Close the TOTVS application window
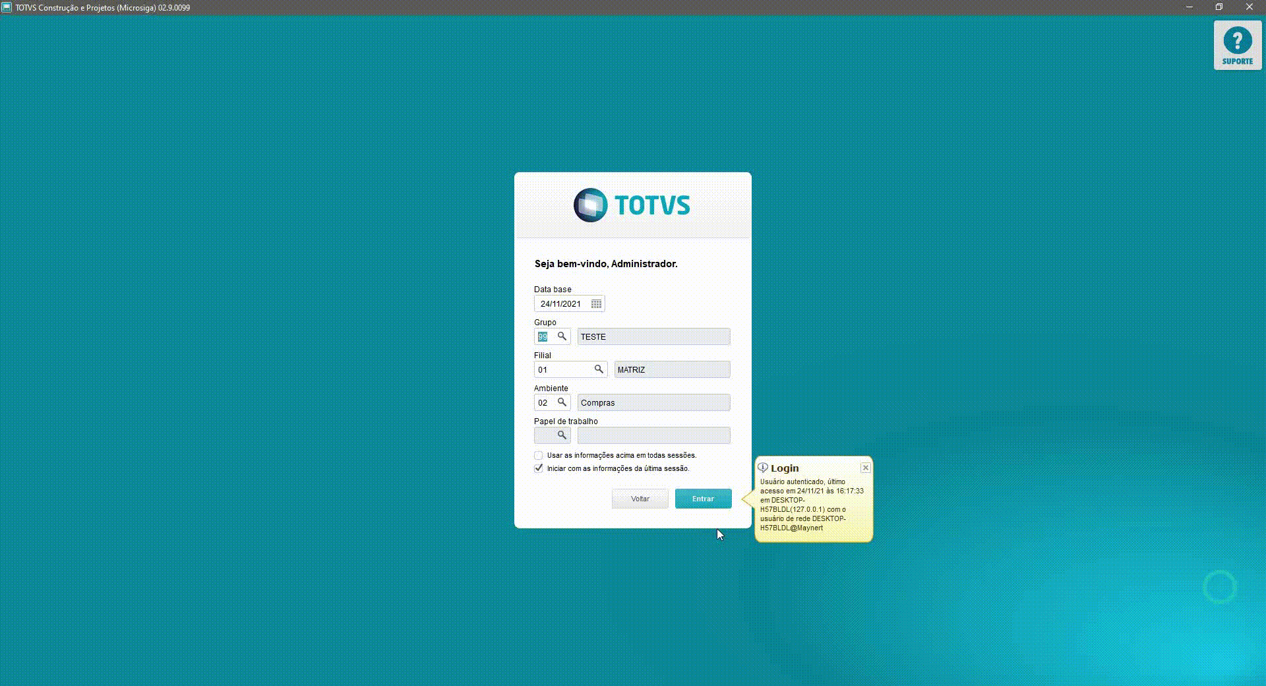 (x=1250, y=7)
